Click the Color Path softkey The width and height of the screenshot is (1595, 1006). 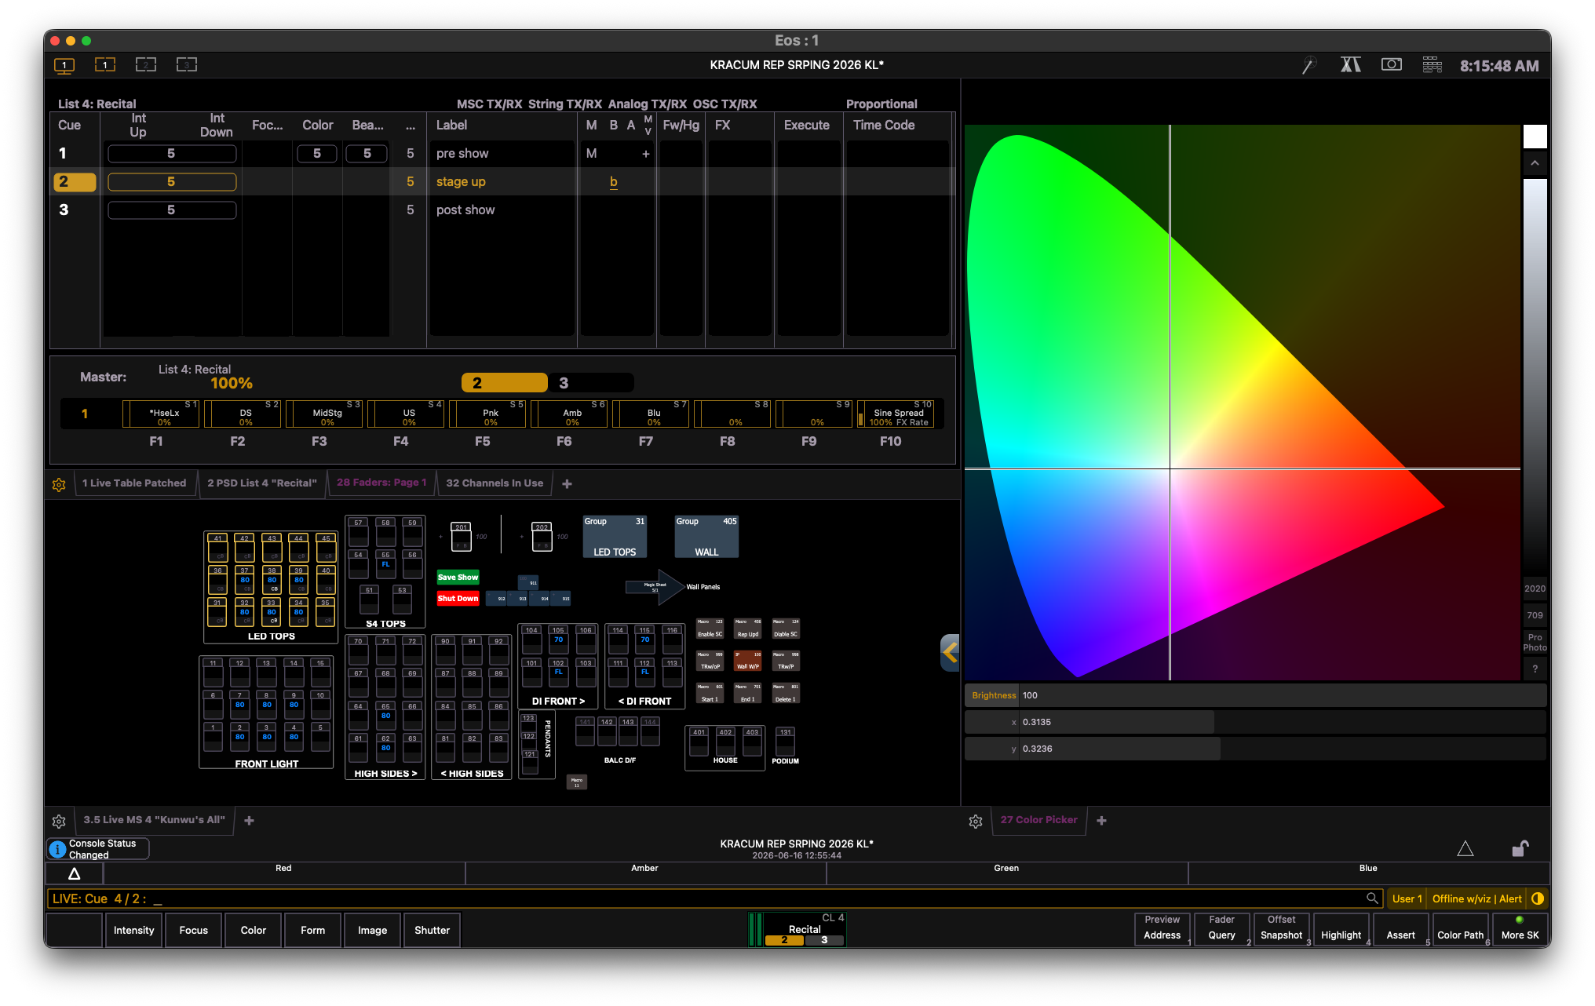click(x=1460, y=930)
